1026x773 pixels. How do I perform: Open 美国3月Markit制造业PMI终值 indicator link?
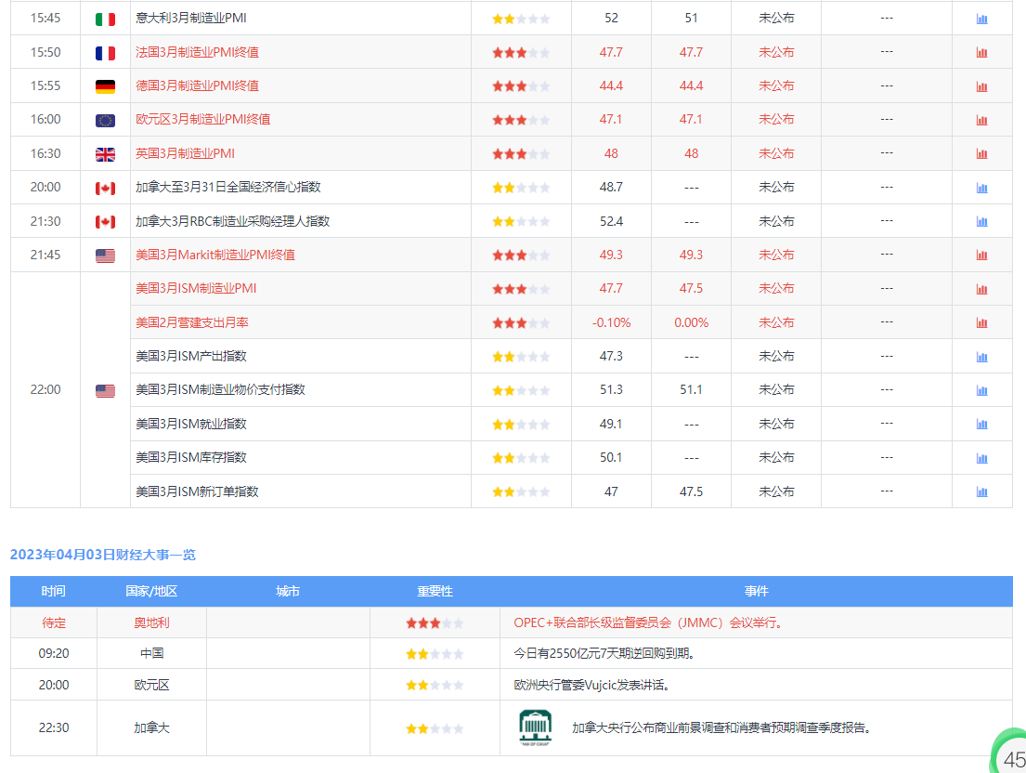coord(215,255)
